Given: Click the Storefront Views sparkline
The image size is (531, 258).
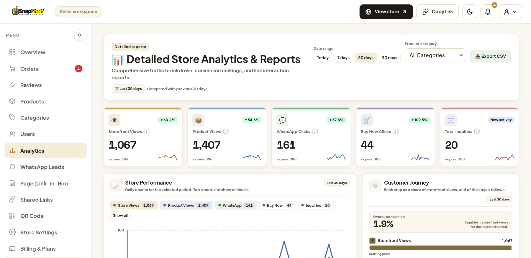Looking at the screenshot, I should point(168,157).
